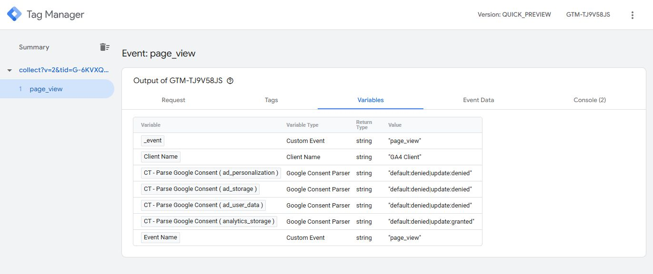Collapse the collect?v=2 request tree arrow
Image resolution: width=653 pixels, height=274 pixels.
9,70
